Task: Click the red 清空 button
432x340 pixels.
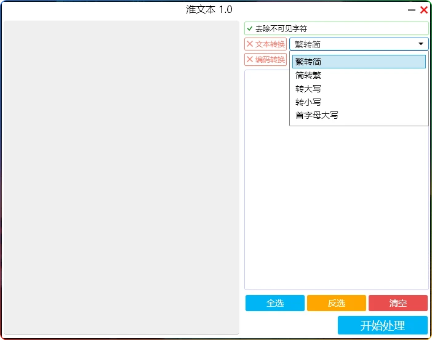Action: (398, 303)
